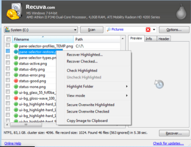Check the box for status-dirty.png
This screenshot has width=191, height=147.
point(8,68)
